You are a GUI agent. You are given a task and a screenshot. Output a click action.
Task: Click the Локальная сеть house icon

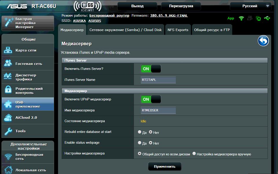pyautogui.click(x=8, y=170)
